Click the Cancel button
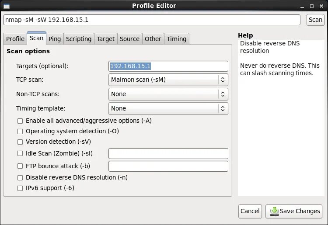The image size is (328, 225). click(x=250, y=211)
